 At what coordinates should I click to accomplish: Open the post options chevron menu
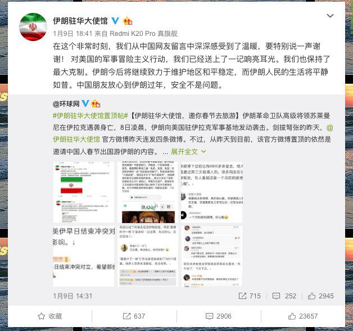(330, 16)
